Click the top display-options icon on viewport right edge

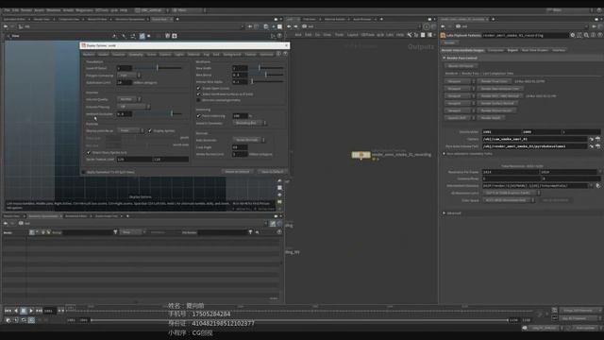(279, 180)
